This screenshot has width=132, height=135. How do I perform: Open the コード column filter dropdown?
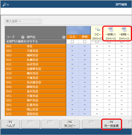pyautogui.click(x=23, y=37)
